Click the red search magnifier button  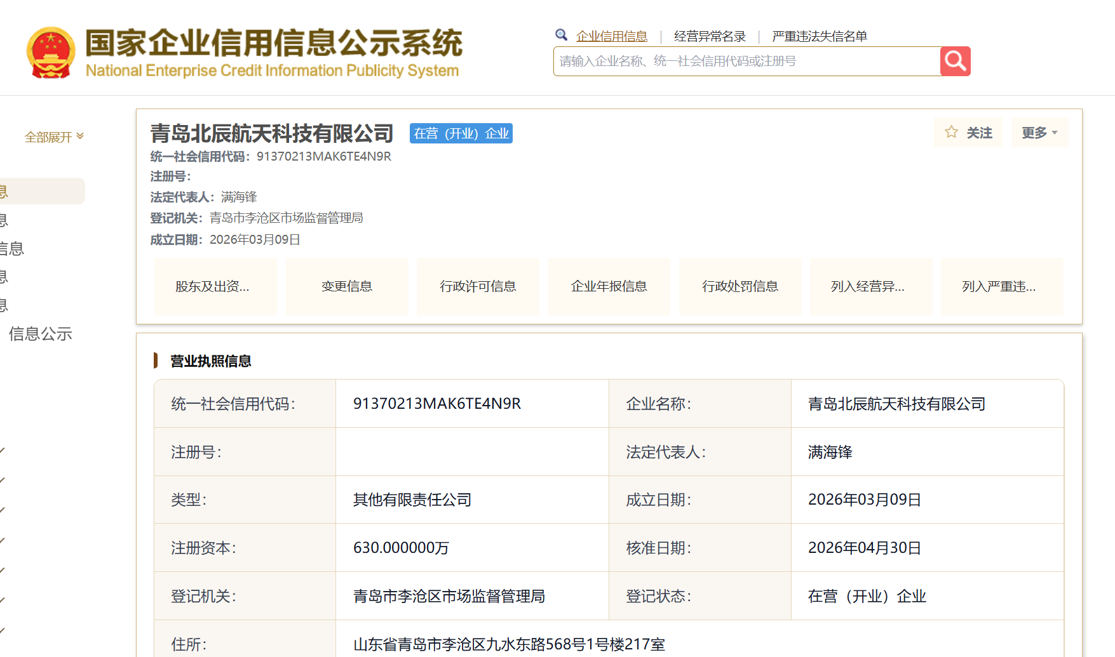pos(955,61)
